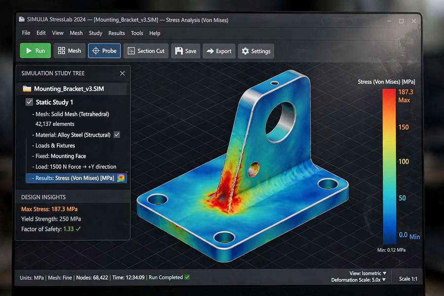Viewport: 444px width, 296px height.
Task: Click Mesh: Fine in status bar
Action: 60,278
